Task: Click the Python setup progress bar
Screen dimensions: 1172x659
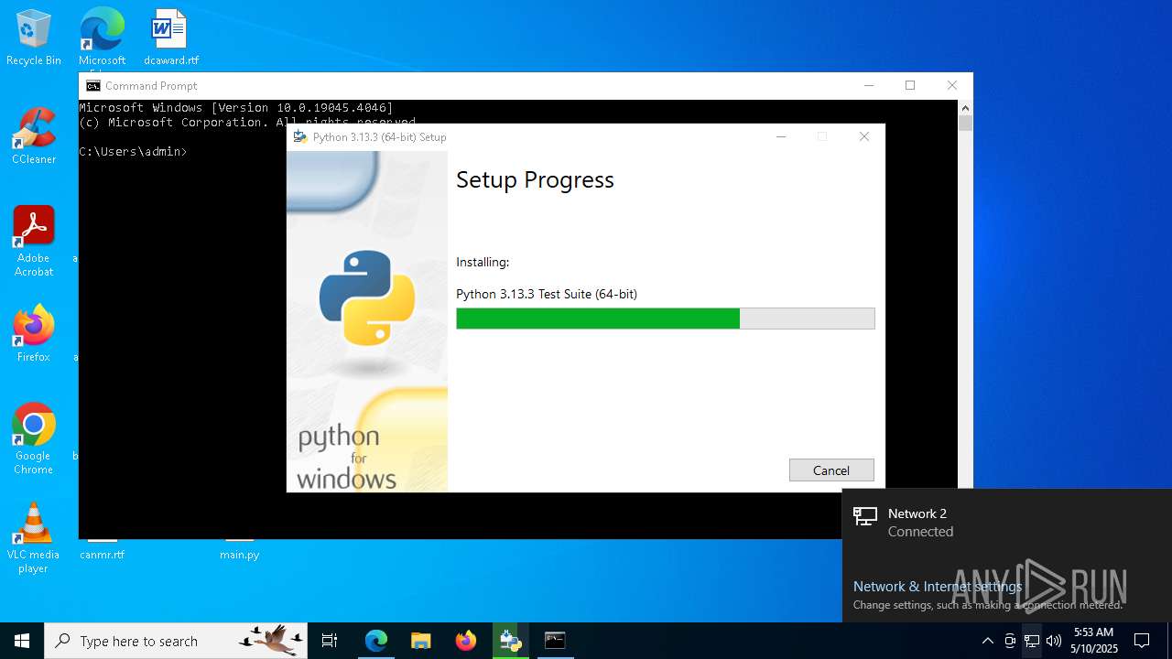Action: (666, 319)
